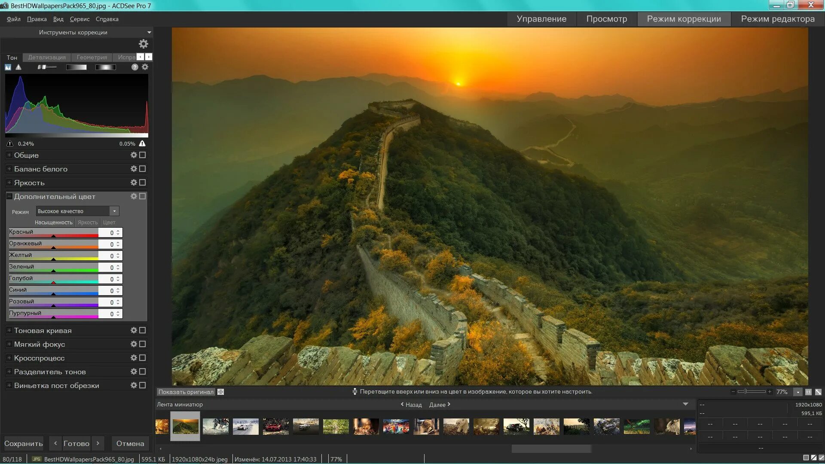825x464 pixels.
Task: Switch to the Детализация tab
Action: 47,57
